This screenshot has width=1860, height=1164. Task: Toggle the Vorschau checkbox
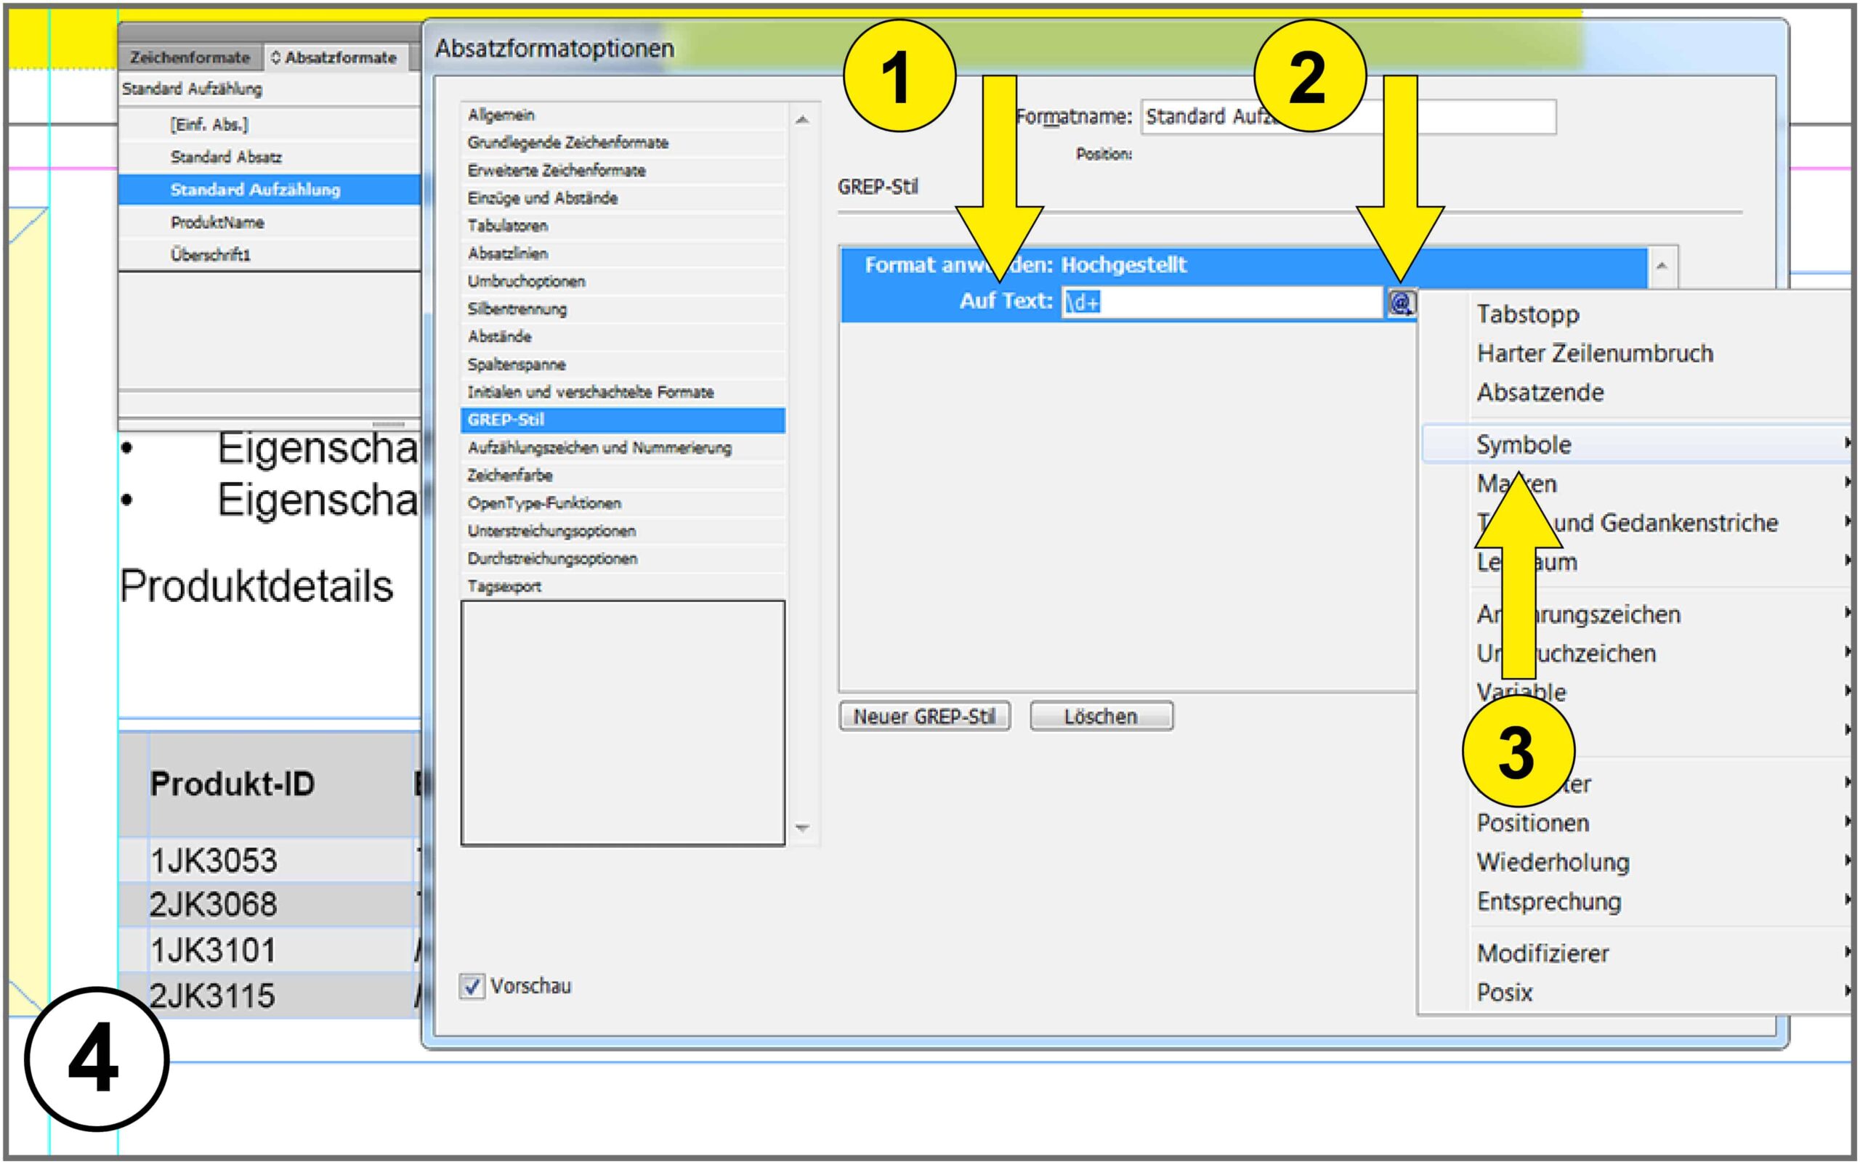[x=472, y=986]
